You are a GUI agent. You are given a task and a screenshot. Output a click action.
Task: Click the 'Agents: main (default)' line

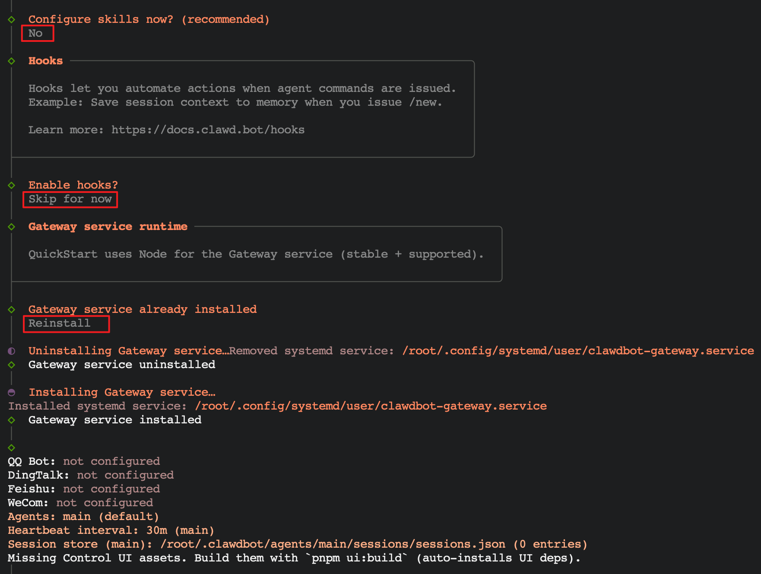(84, 517)
